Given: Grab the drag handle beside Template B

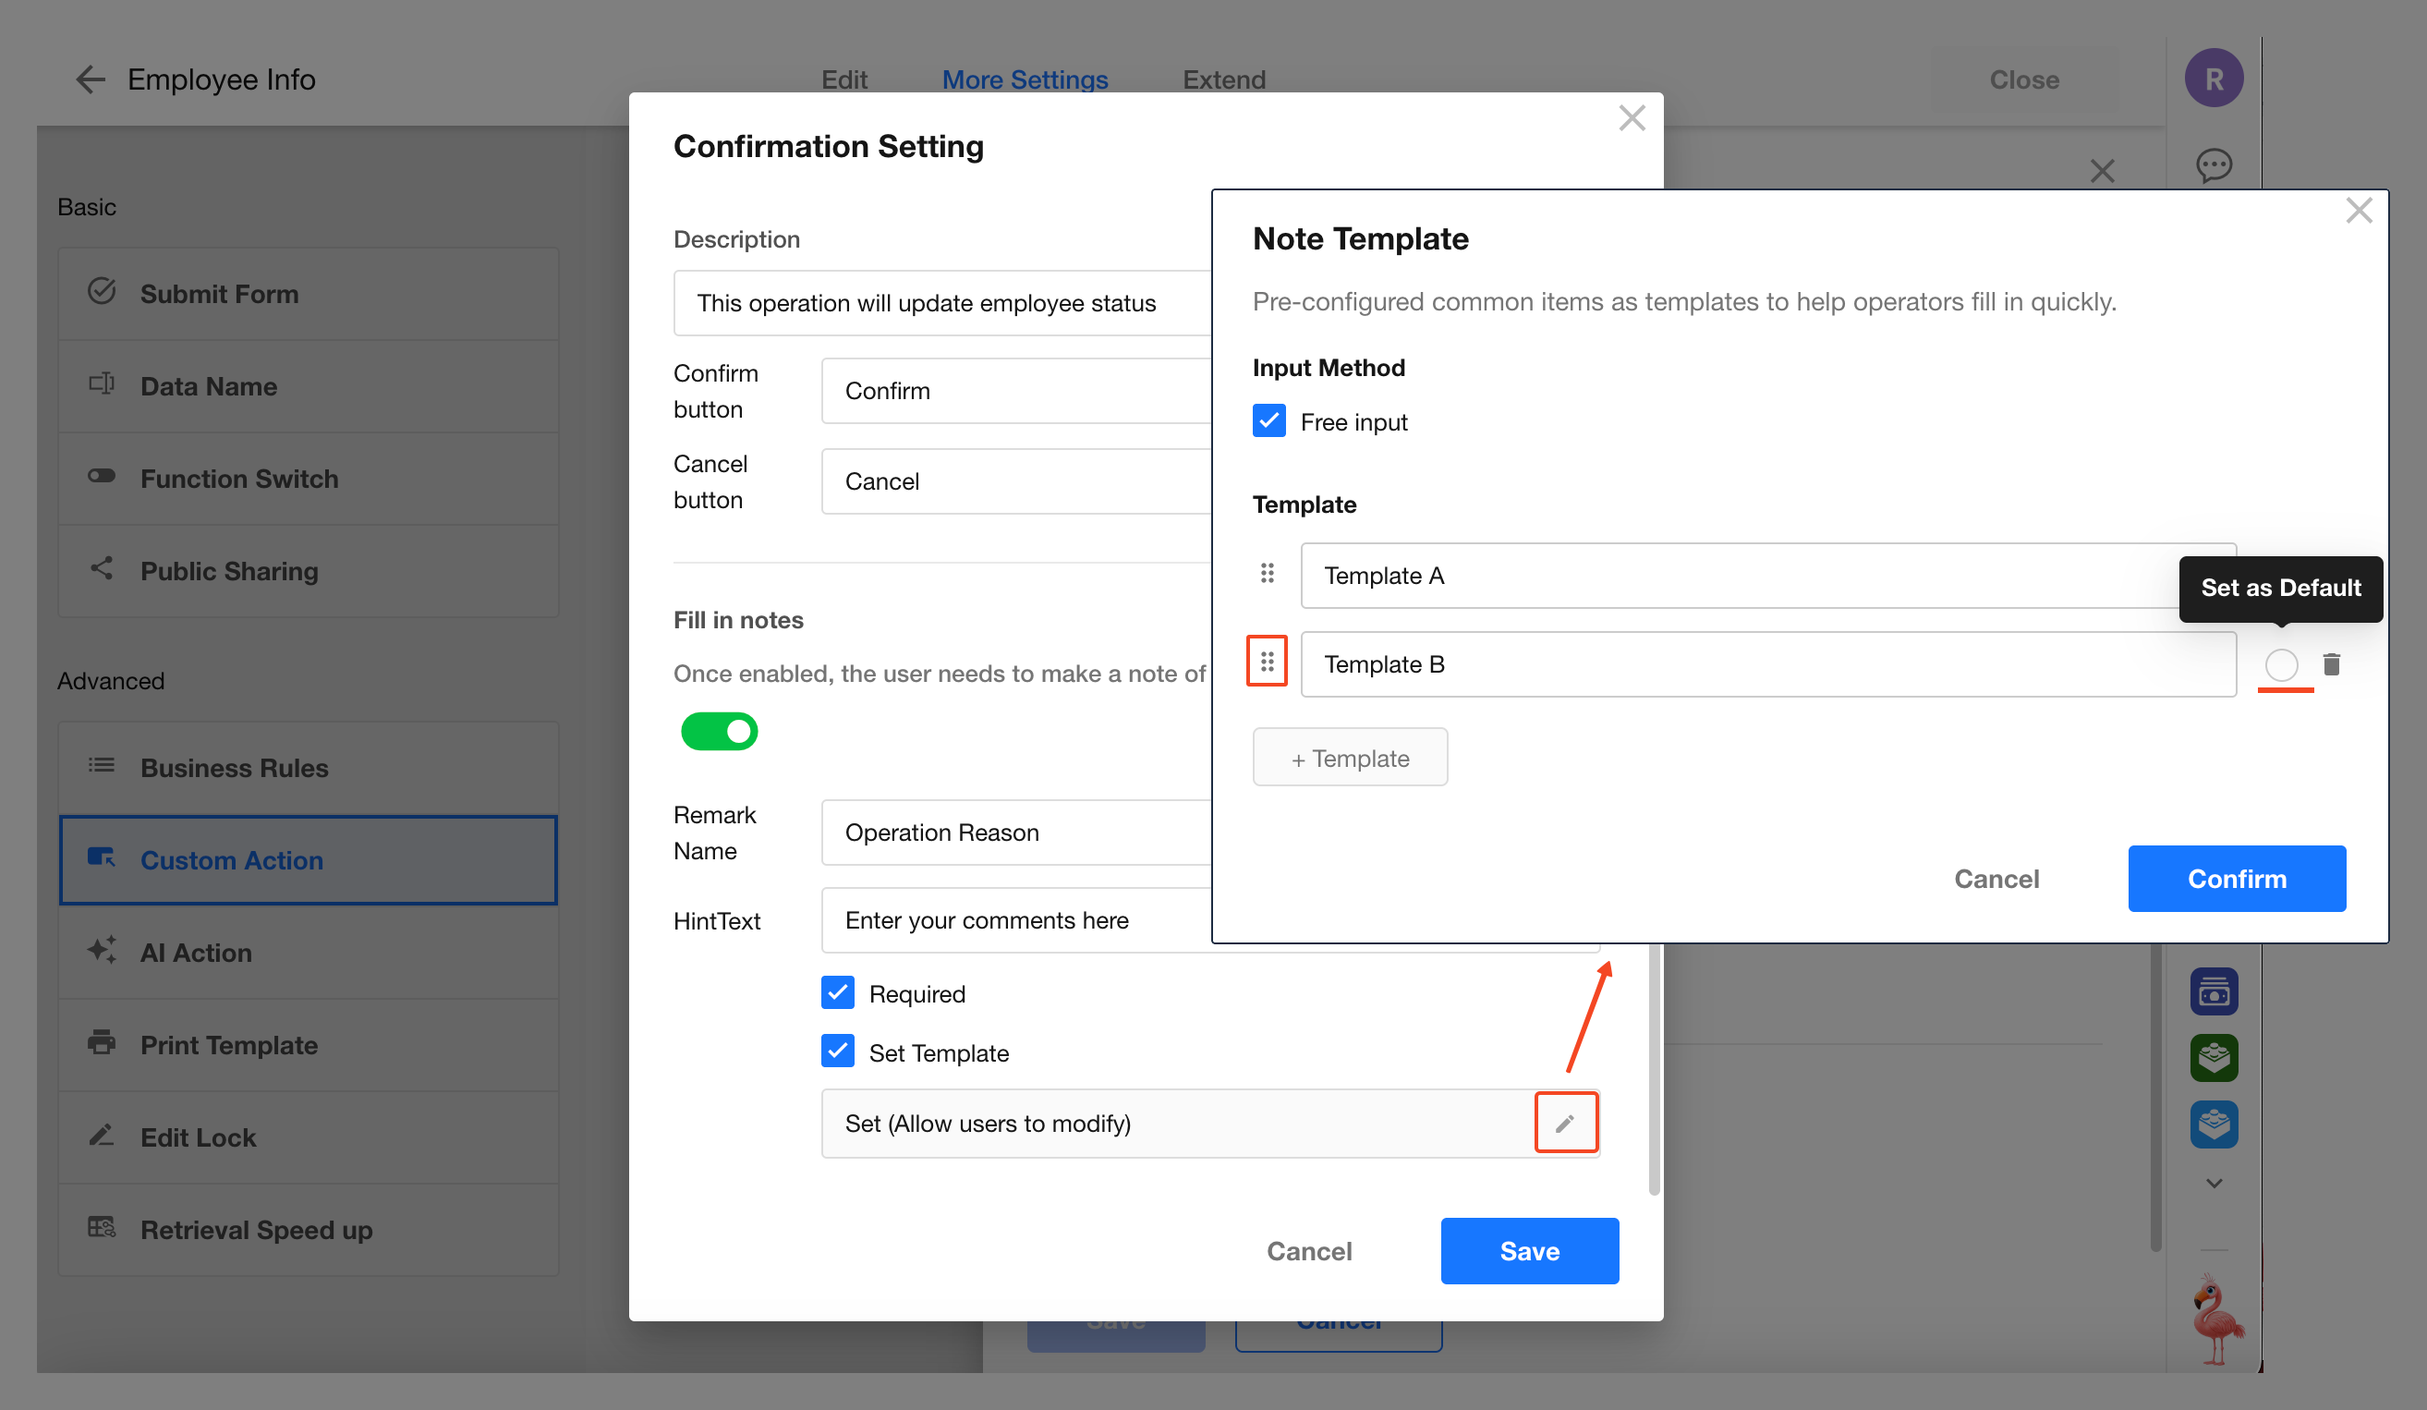Looking at the screenshot, I should 1268,662.
